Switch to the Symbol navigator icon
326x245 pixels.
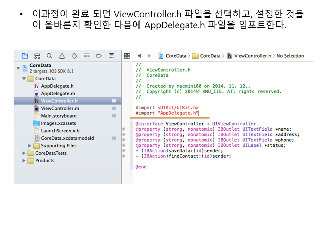[37, 56]
